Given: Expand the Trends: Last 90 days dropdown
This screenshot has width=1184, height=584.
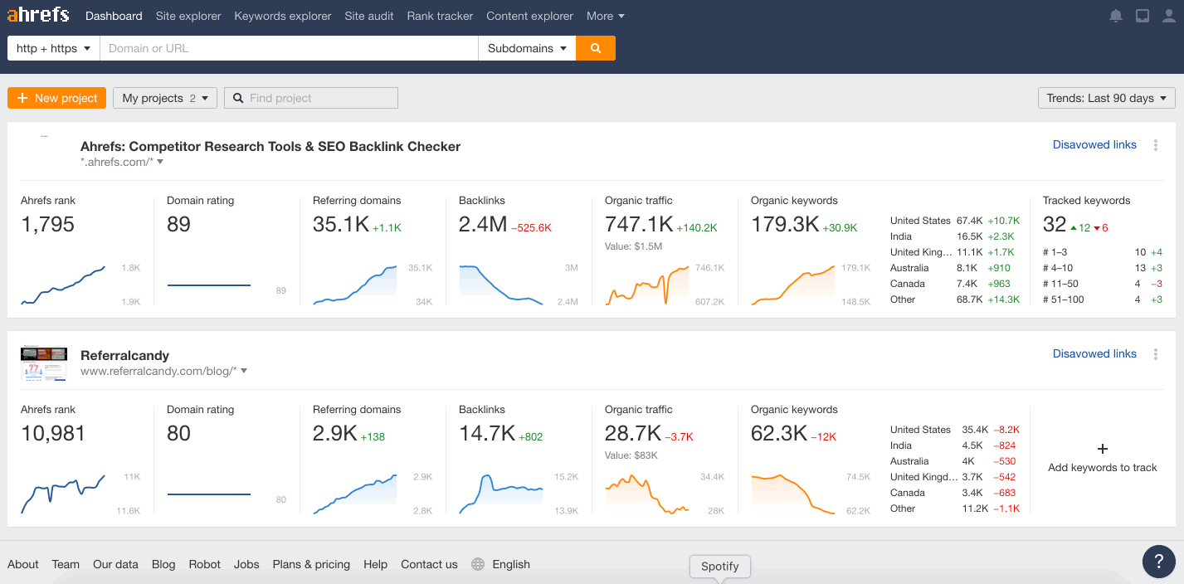Looking at the screenshot, I should click(1106, 98).
